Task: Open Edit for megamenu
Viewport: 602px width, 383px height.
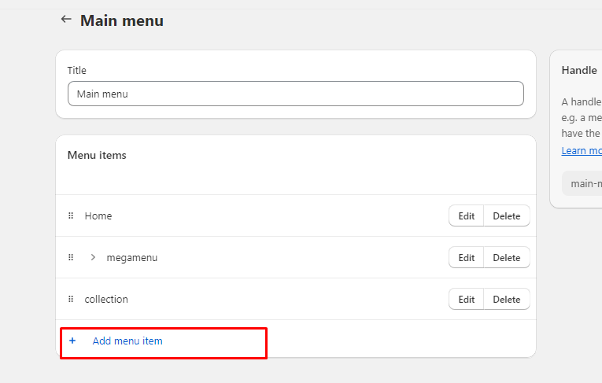Action: click(x=467, y=257)
